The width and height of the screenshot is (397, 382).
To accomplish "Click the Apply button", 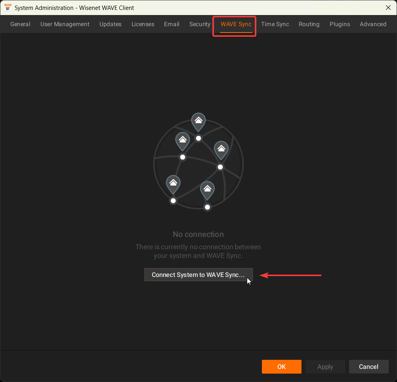I will point(325,367).
